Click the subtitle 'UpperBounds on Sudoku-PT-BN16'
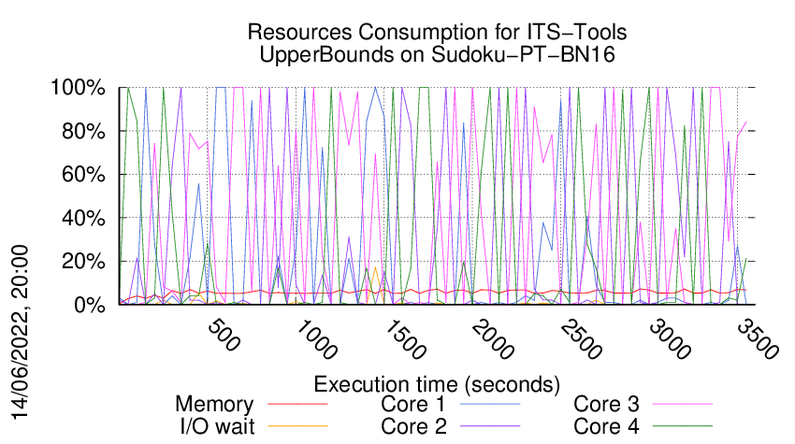 (x=437, y=54)
